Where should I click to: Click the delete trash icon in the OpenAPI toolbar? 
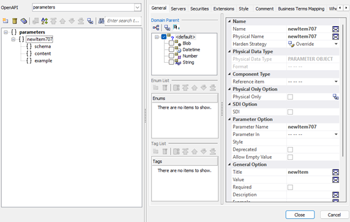[x=15, y=21]
